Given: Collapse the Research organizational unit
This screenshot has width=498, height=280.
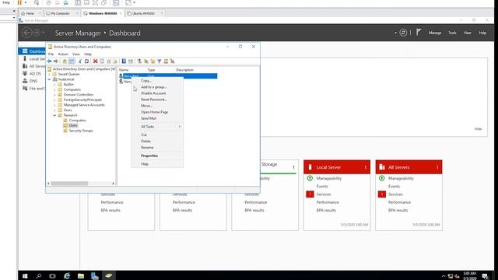Looking at the screenshot, I should pyautogui.click(x=54, y=115).
